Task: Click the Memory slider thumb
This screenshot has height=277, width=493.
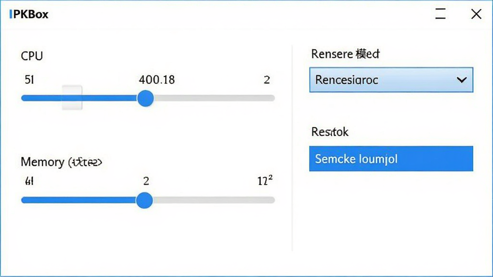Action: tap(144, 200)
